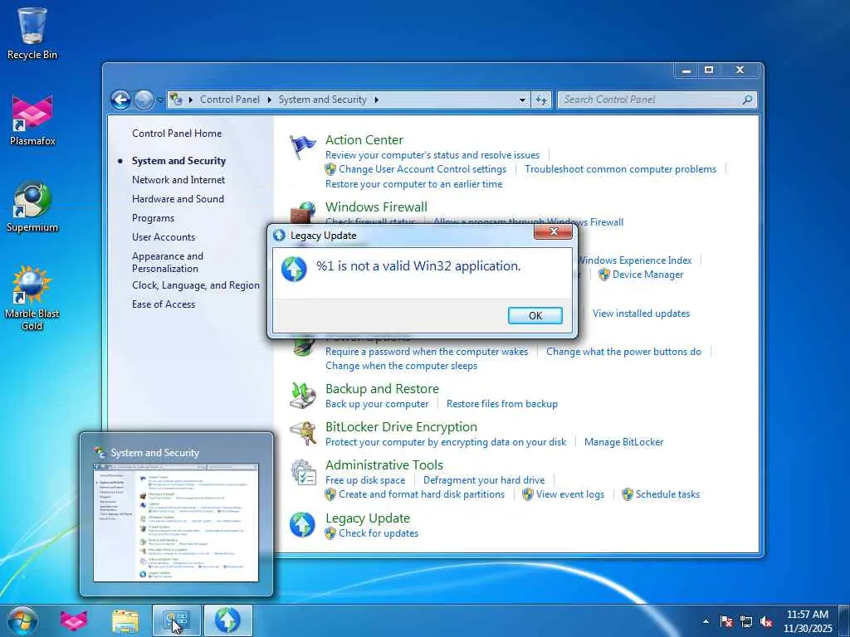This screenshot has height=637, width=850.
Task: Expand breadcrumb arrow before Control Panel
Action: pyautogui.click(x=191, y=100)
